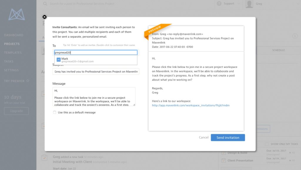This screenshot has width=301, height=170.
Task: Cancel the invitation dialog
Action: (x=204, y=137)
